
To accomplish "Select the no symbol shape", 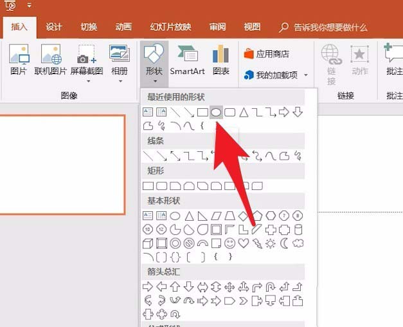I will [x=189, y=243].
